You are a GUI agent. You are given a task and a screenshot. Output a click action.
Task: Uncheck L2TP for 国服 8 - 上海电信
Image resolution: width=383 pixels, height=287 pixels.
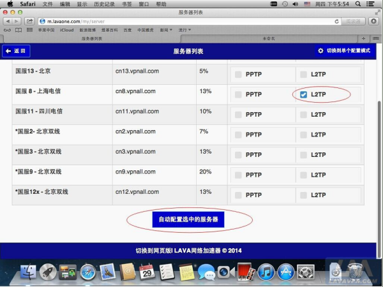point(303,94)
